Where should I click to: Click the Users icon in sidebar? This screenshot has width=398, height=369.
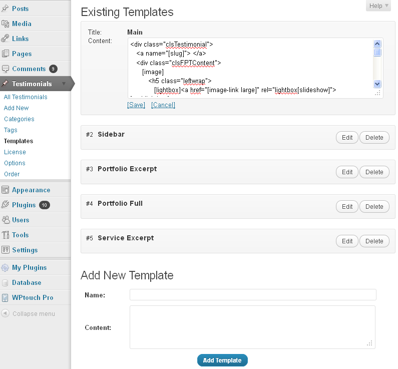point(6,220)
